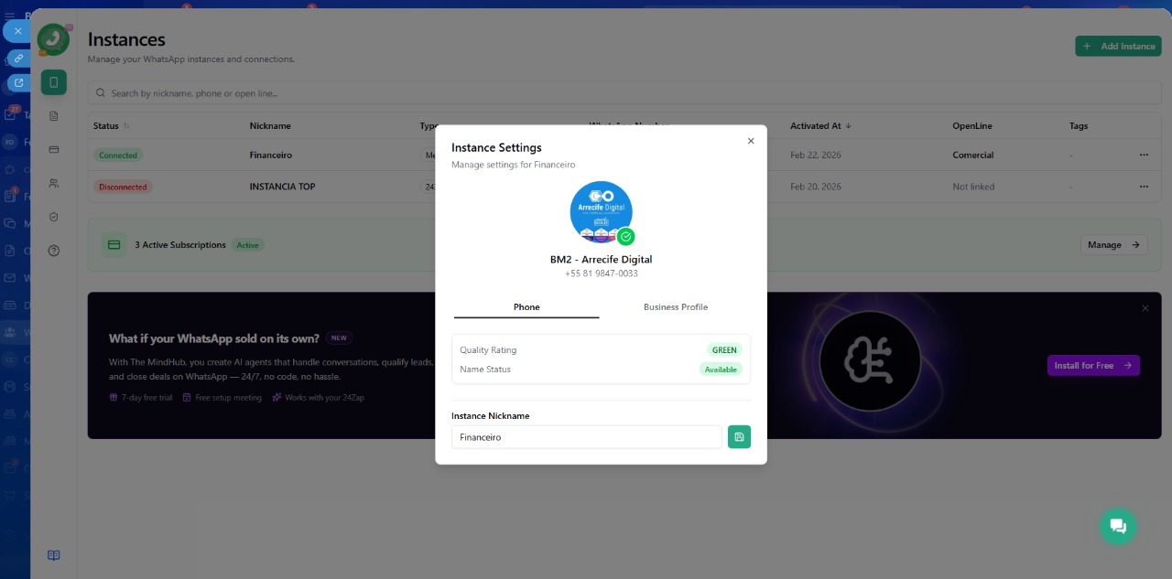Screen dimensions: 1172x579
Task: Select the Phone tab
Action: tap(526, 307)
